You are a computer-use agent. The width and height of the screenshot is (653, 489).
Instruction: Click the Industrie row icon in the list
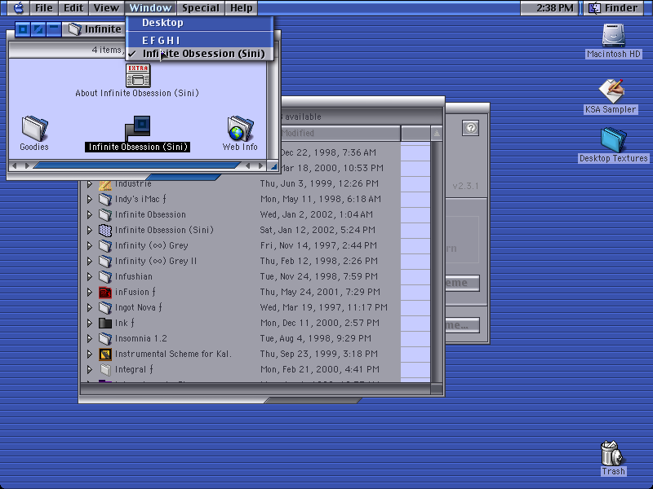pos(105,185)
